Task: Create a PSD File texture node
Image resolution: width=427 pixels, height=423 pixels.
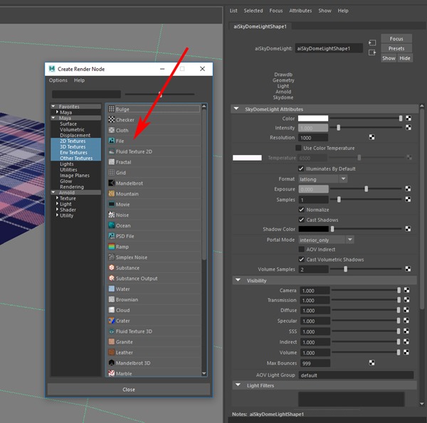Action: (154, 237)
